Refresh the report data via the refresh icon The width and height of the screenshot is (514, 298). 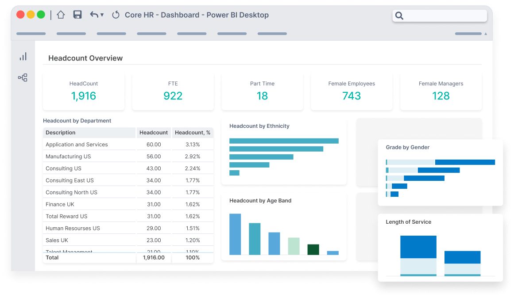[x=116, y=15]
